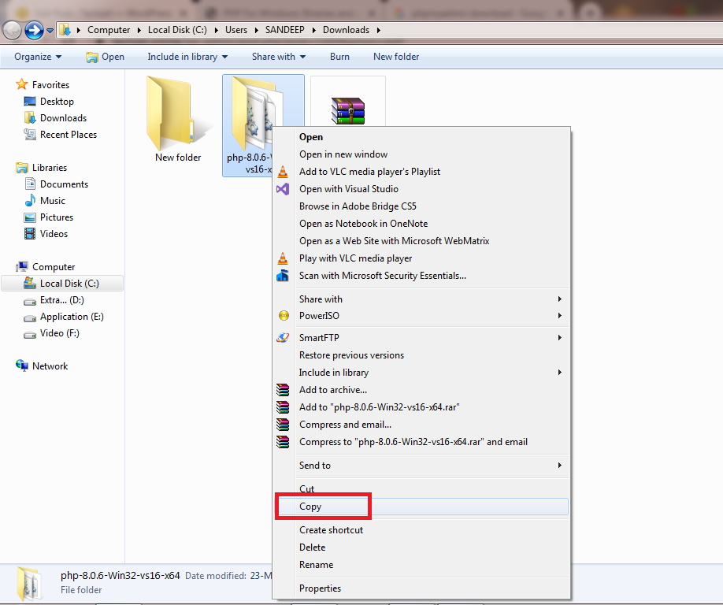Click the SmartFTP icon in context menu
723x605 pixels.
284,338
